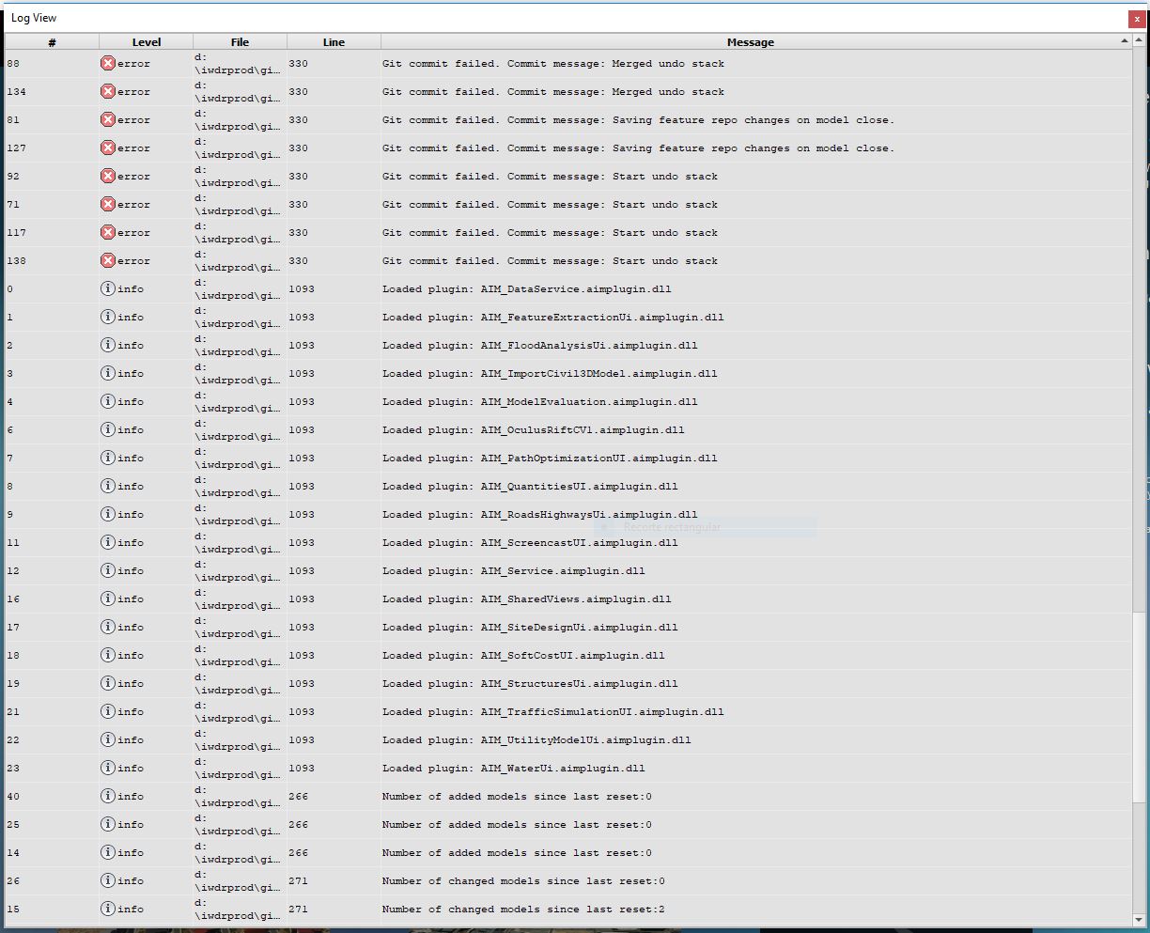1150x933 pixels.
Task: Click line number 266 in row 25
Action: [298, 824]
